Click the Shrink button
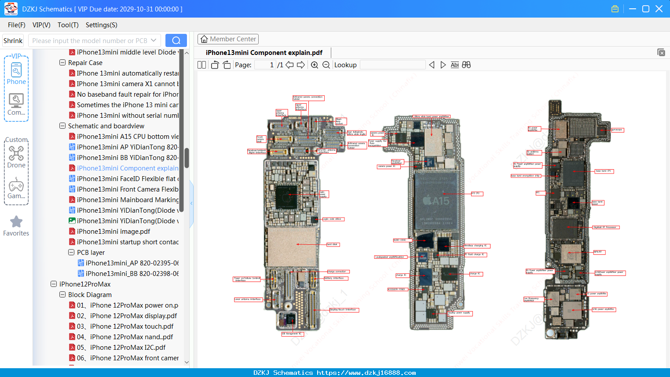Screen dimensions: 670x377 click(13, 40)
